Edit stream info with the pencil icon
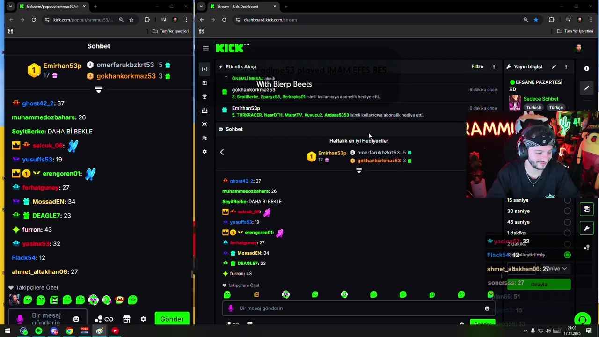 [554, 67]
